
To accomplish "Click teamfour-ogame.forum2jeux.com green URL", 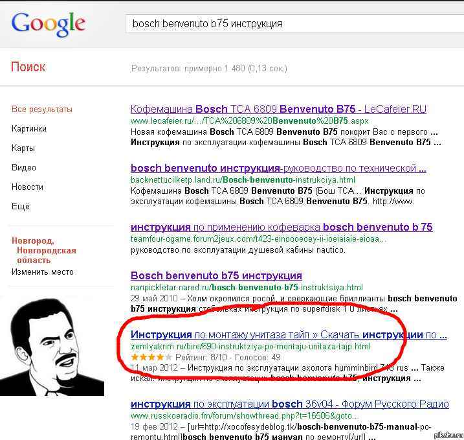I will point(258,239).
